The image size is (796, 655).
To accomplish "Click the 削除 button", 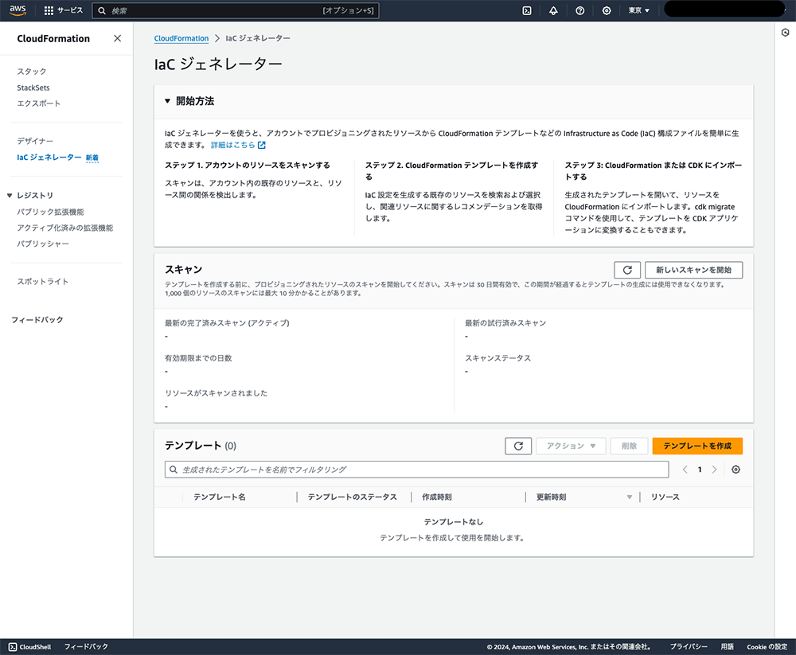I will (x=629, y=446).
